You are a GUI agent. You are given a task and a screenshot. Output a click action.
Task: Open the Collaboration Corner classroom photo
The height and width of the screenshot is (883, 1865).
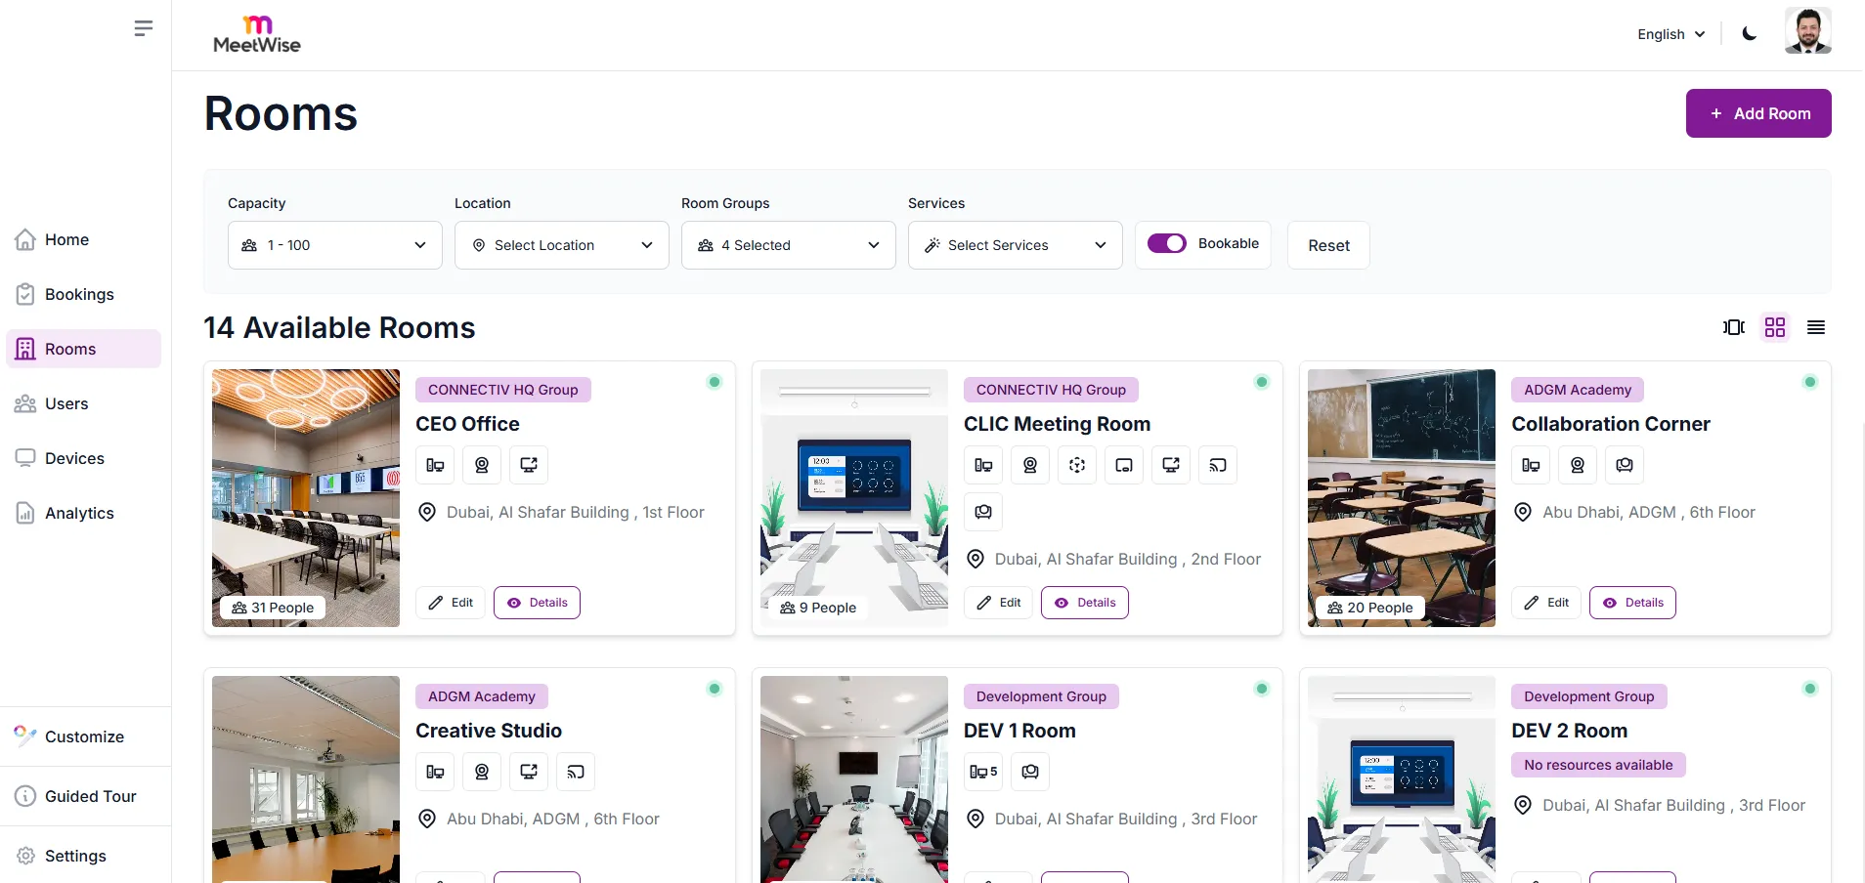tap(1402, 498)
